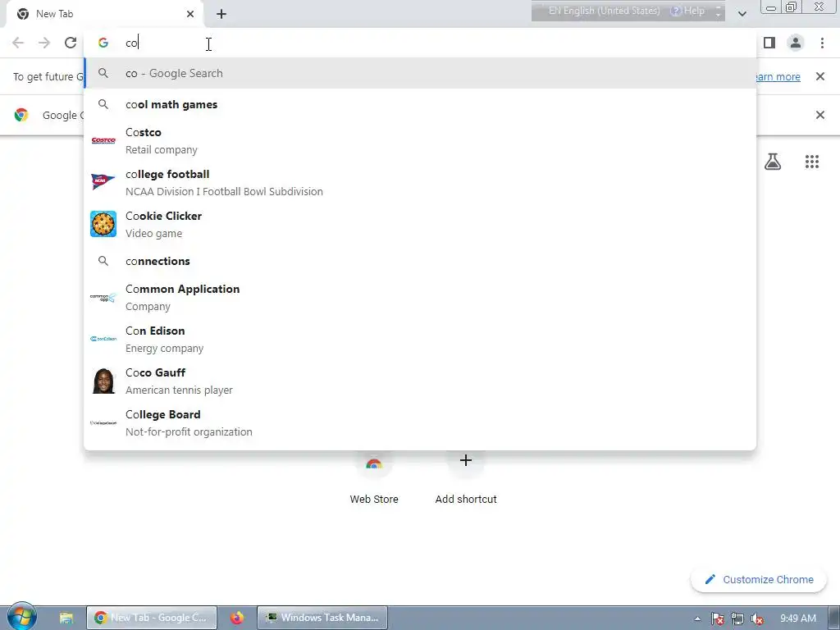Expand the tab search chevron
This screenshot has height=630, width=840.
tap(742, 14)
